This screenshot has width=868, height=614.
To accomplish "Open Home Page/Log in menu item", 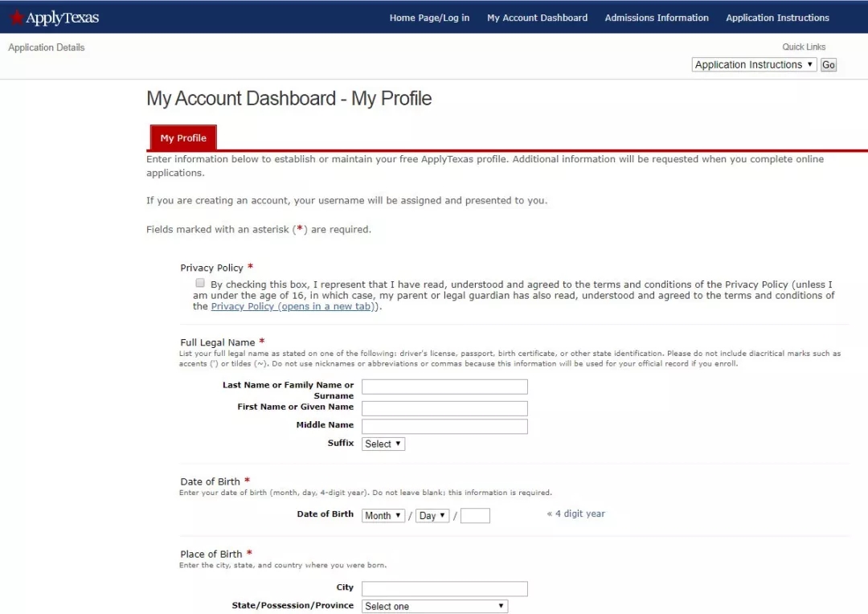I will coord(429,18).
